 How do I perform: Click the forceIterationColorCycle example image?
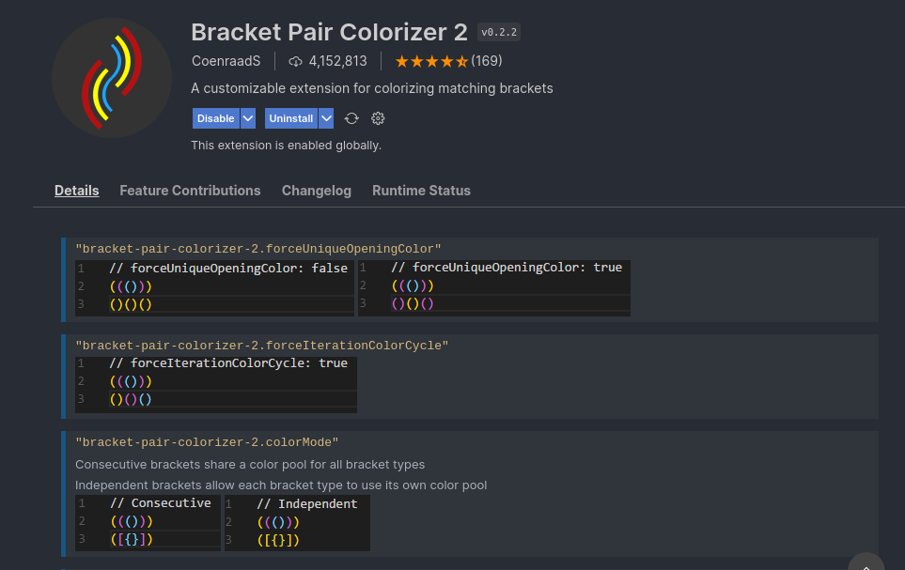tap(216, 382)
